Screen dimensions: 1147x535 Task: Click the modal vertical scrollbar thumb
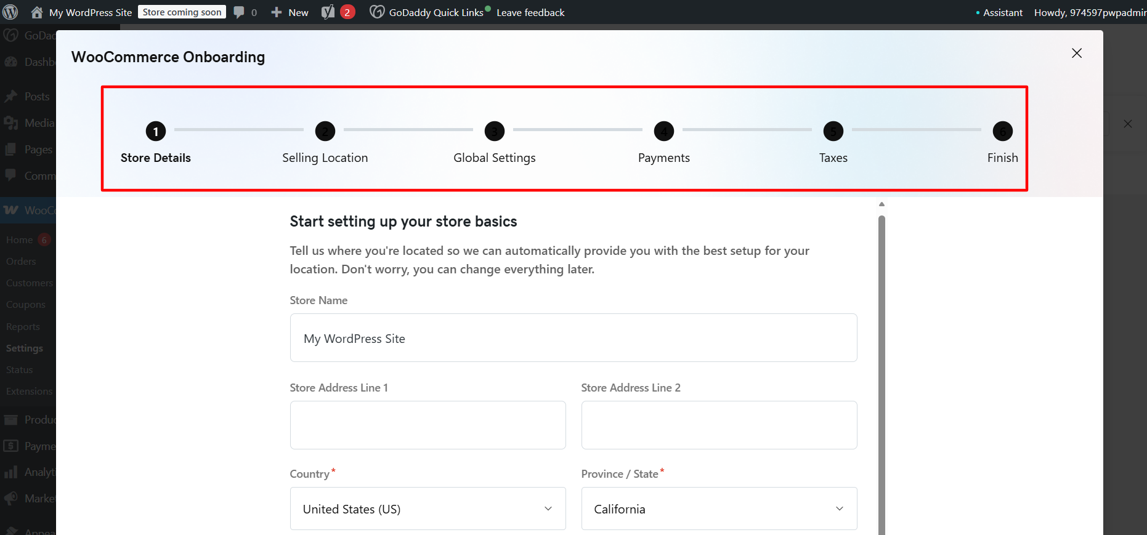coord(882,376)
